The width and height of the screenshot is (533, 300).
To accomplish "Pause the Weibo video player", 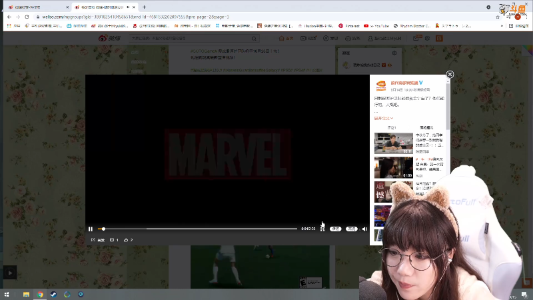I will pos(91,229).
